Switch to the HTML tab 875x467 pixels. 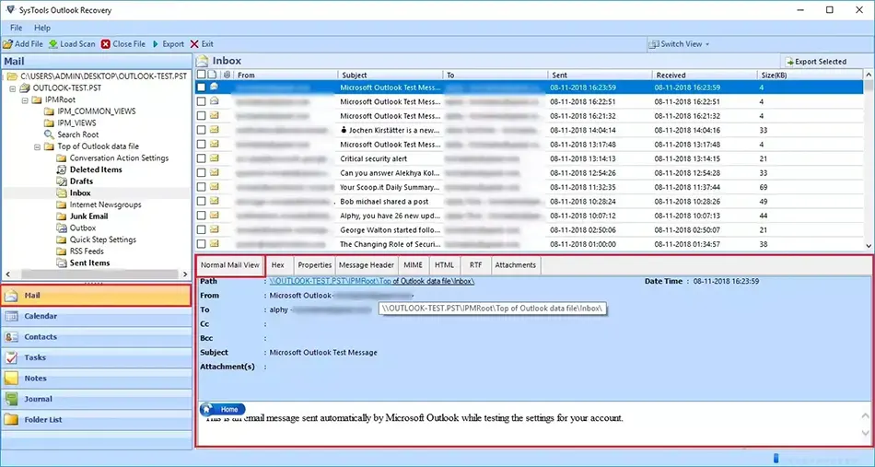444,265
